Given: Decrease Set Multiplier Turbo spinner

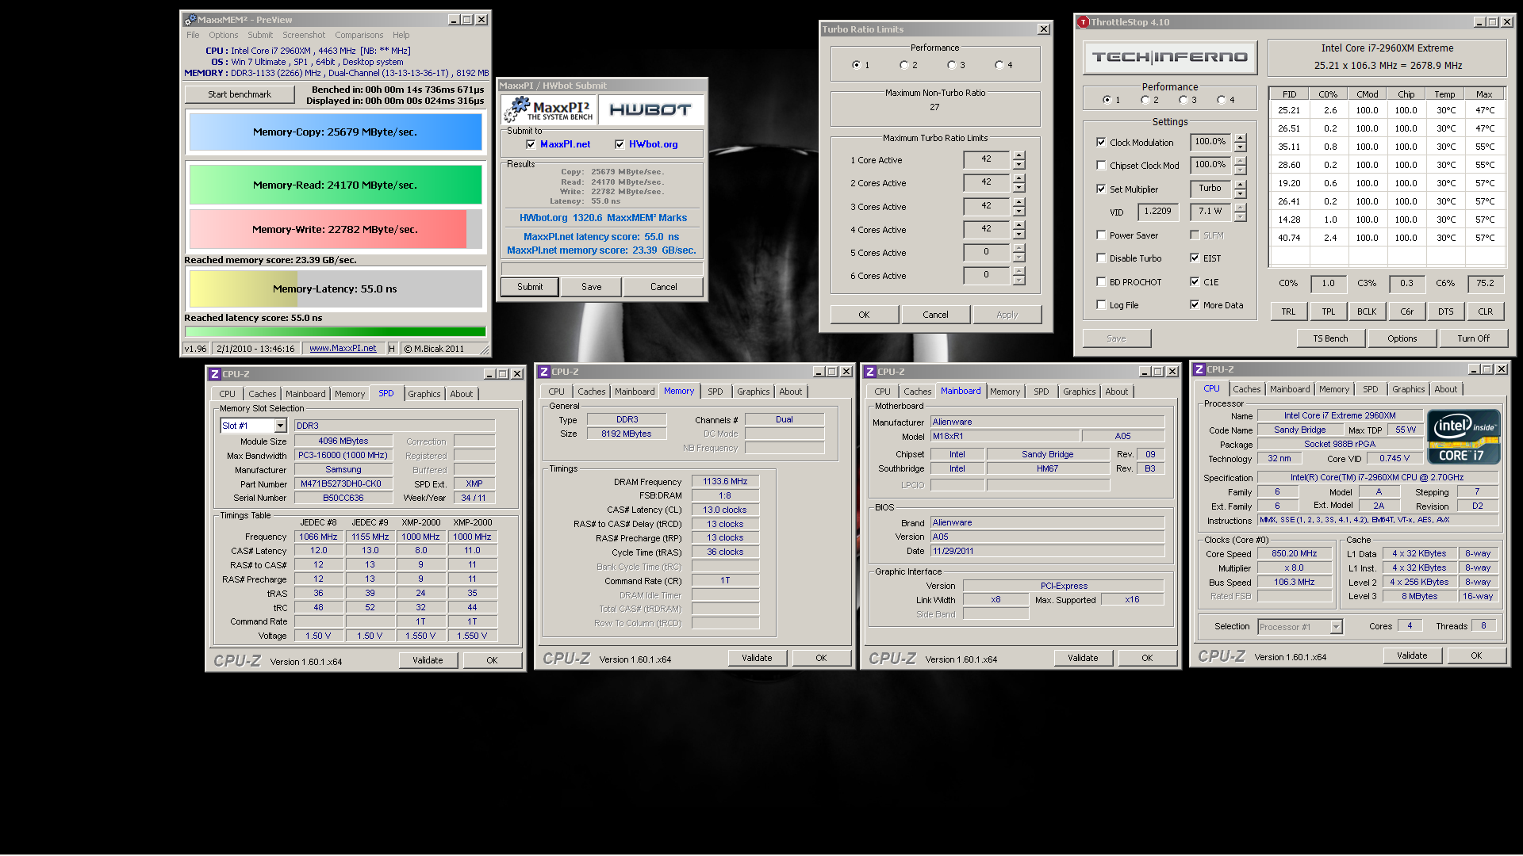Looking at the screenshot, I should click(1241, 194).
